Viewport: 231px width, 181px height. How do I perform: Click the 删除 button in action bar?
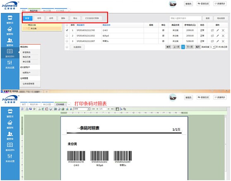63,18
